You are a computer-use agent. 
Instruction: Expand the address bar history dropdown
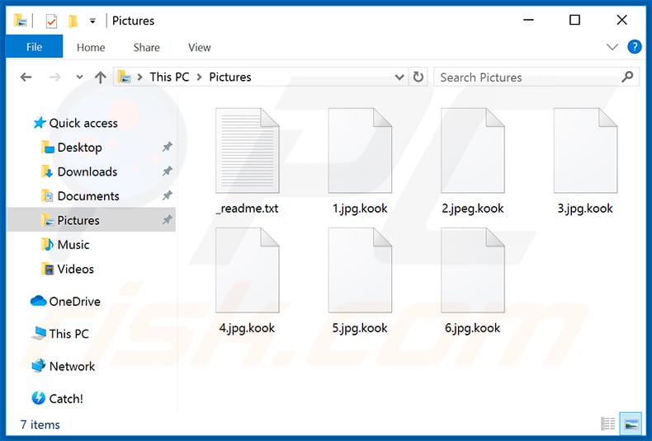[399, 77]
